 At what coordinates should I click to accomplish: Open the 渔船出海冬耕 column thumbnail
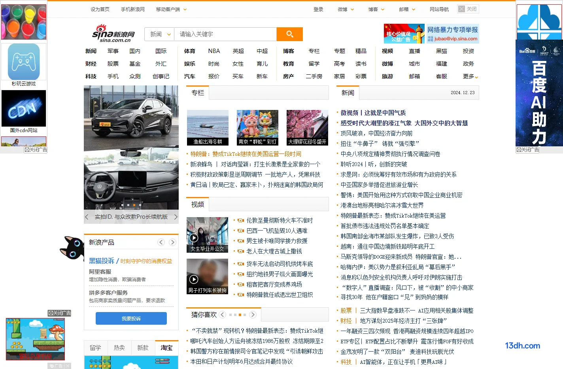[208, 128]
